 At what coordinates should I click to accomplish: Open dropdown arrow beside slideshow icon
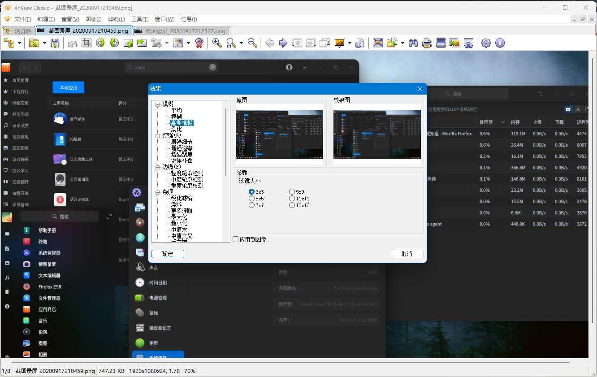(x=349, y=43)
